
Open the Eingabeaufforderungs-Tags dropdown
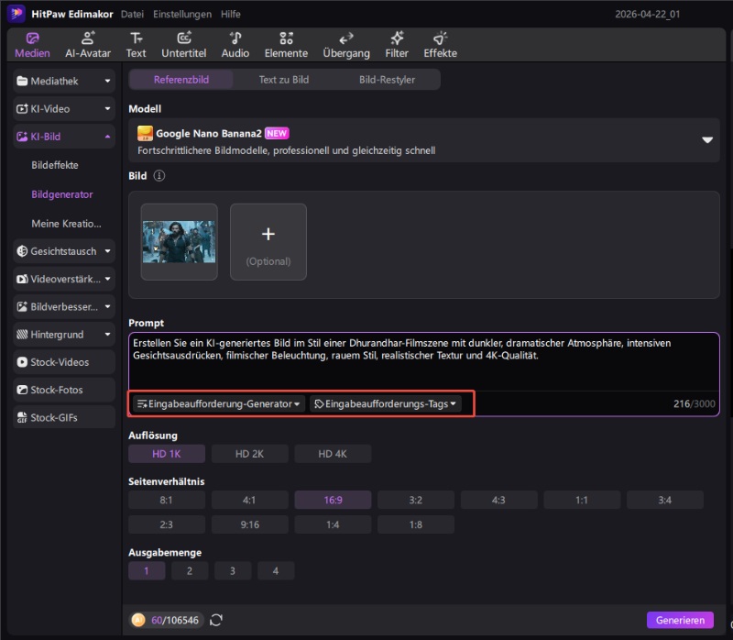(x=385, y=403)
